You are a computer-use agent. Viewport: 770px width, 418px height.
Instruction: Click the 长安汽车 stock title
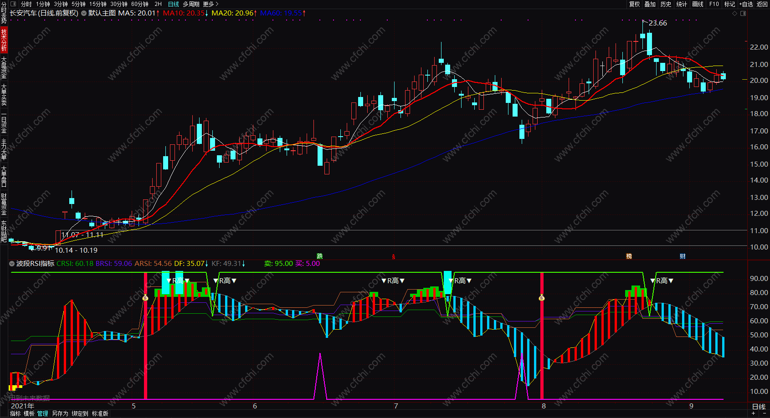pos(24,13)
